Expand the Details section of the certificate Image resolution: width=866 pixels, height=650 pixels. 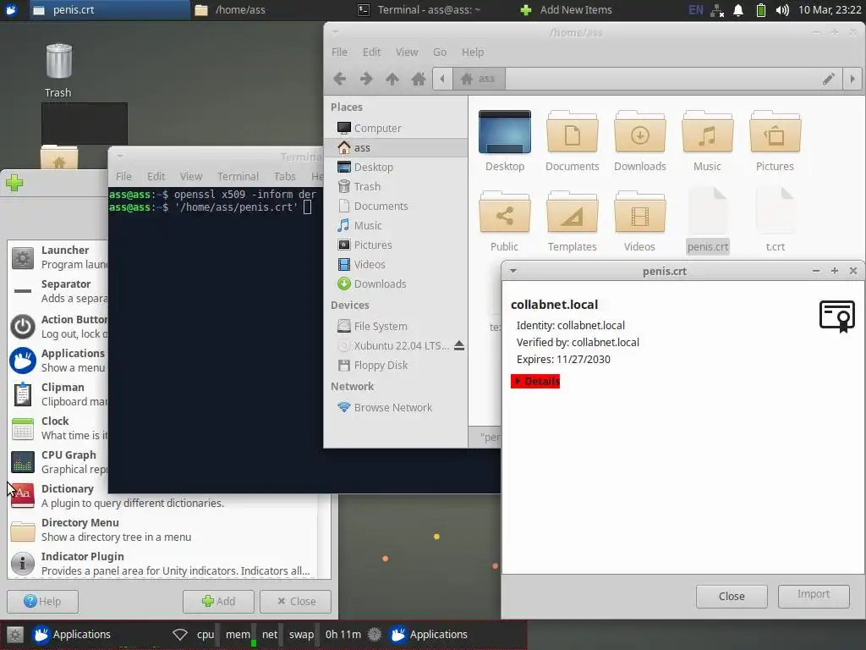tap(535, 382)
